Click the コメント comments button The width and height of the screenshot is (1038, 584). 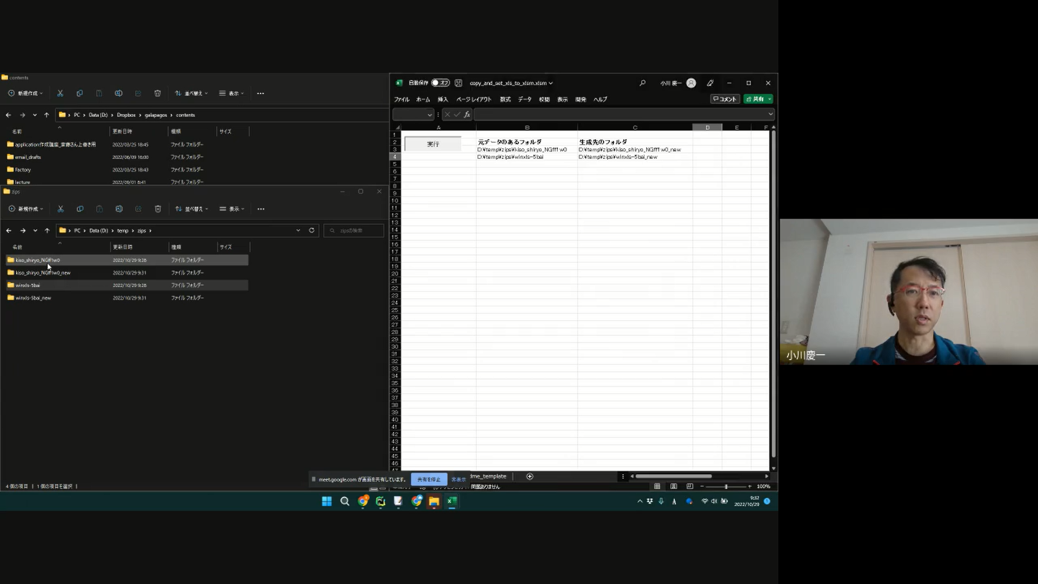coord(724,99)
